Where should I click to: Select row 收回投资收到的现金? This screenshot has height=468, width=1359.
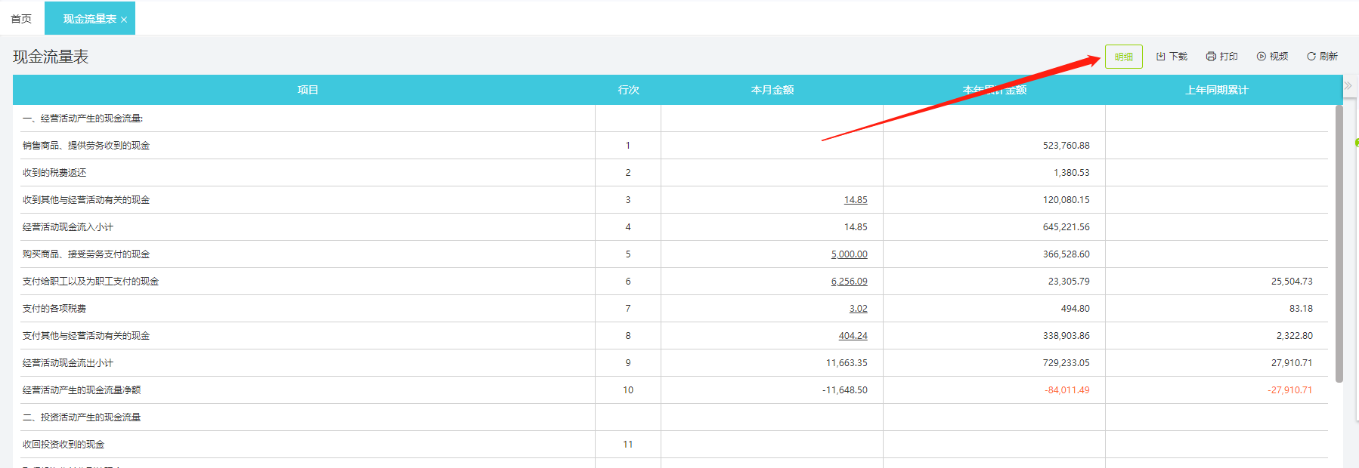click(674, 445)
